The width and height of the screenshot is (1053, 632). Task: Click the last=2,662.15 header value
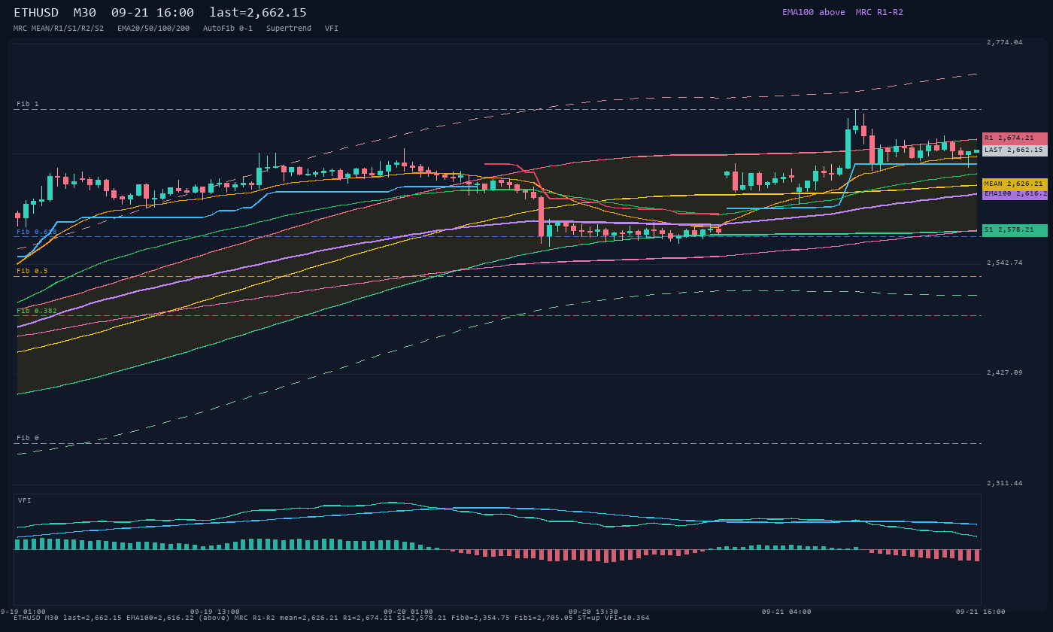click(x=258, y=13)
